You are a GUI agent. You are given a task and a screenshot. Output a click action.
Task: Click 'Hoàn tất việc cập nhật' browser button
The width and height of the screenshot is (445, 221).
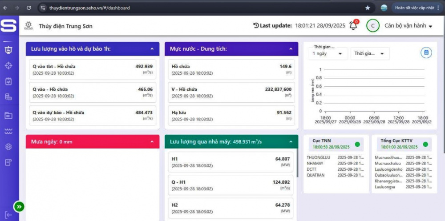pos(414,8)
